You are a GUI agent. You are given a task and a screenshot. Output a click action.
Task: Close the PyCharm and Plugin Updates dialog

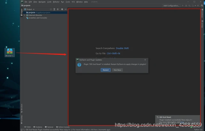click(x=145, y=60)
